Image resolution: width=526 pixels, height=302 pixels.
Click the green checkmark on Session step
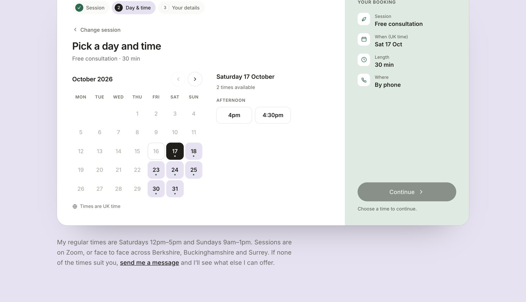pos(79,8)
